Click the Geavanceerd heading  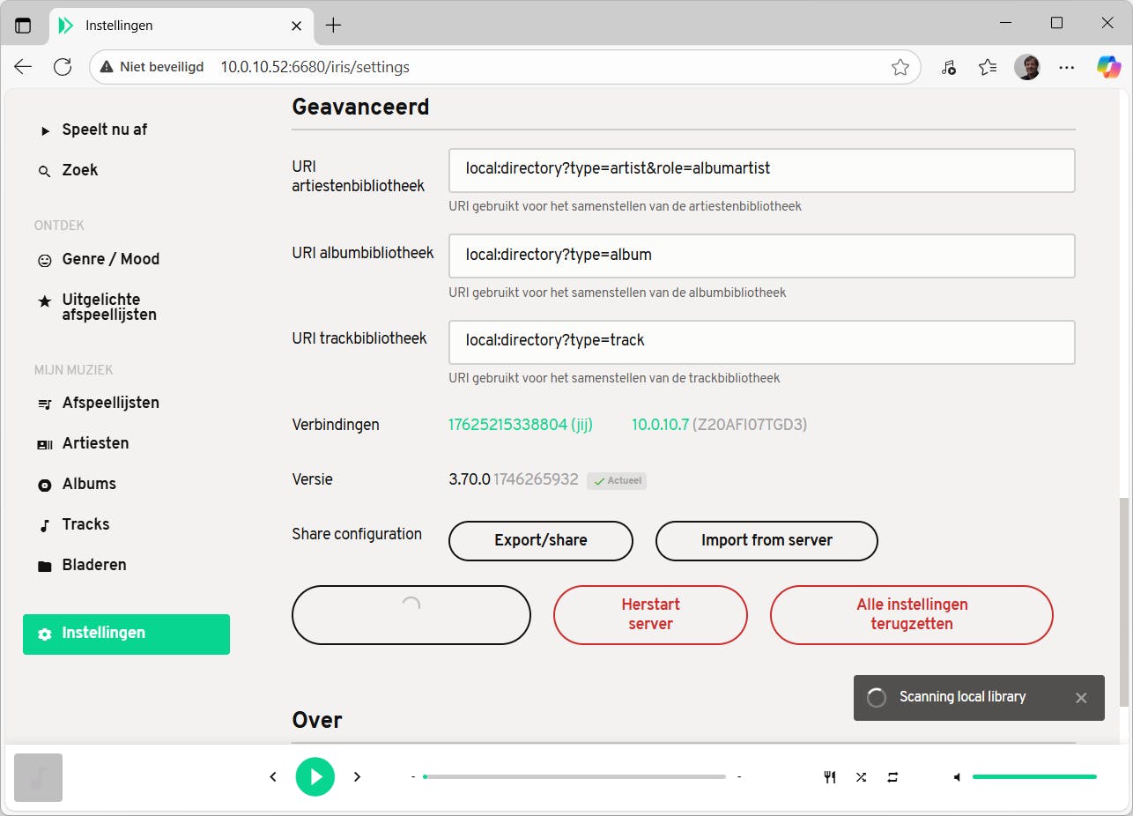(x=360, y=107)
